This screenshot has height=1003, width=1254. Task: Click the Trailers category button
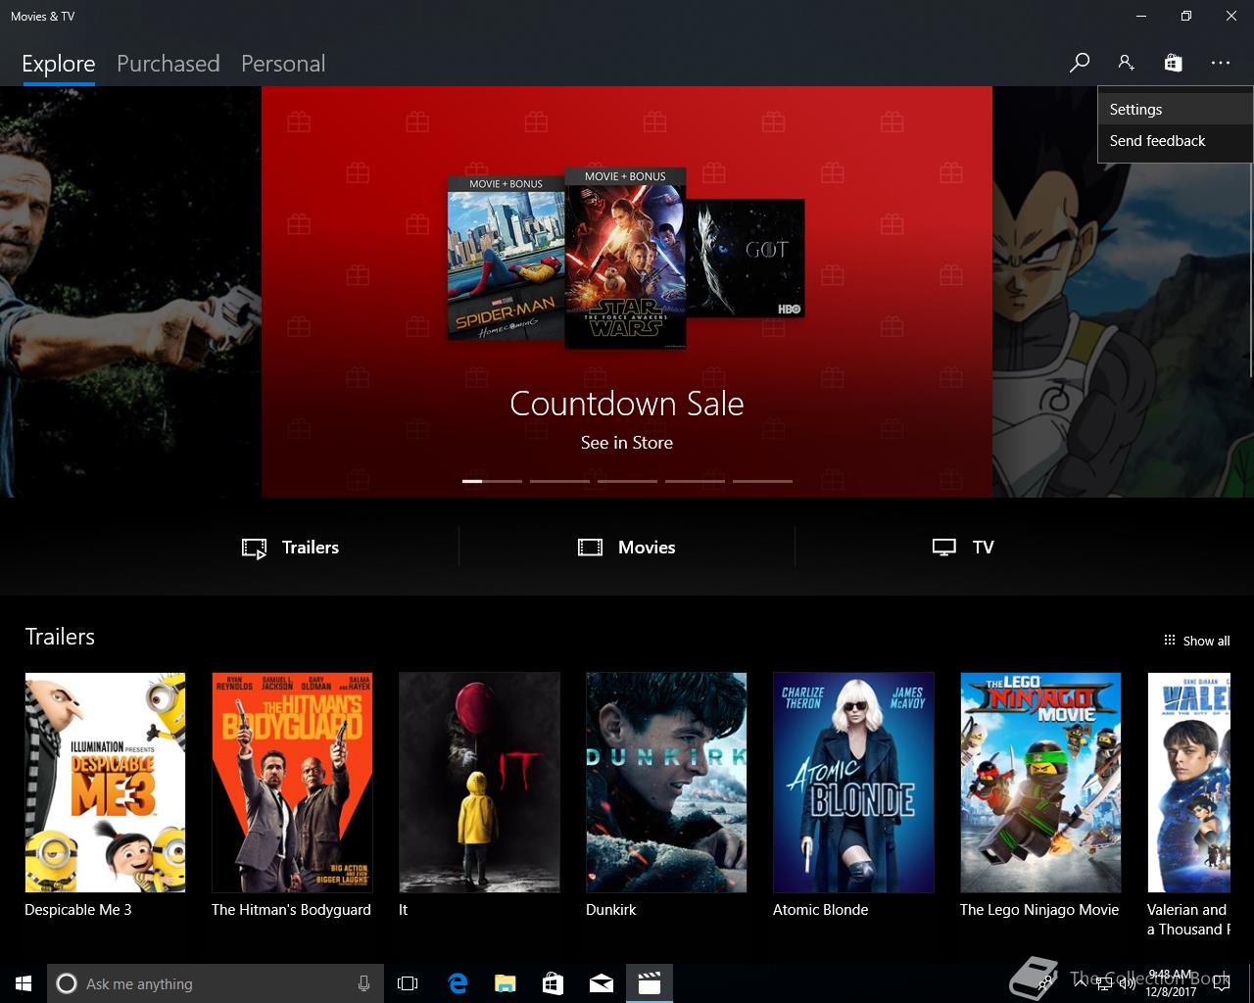coord(291,548)
